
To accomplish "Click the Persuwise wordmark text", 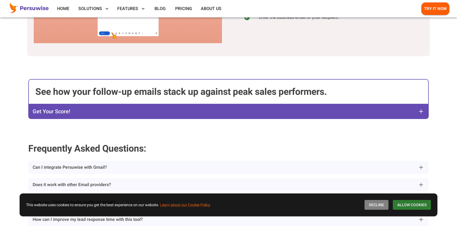I will (x=34, y=8).
